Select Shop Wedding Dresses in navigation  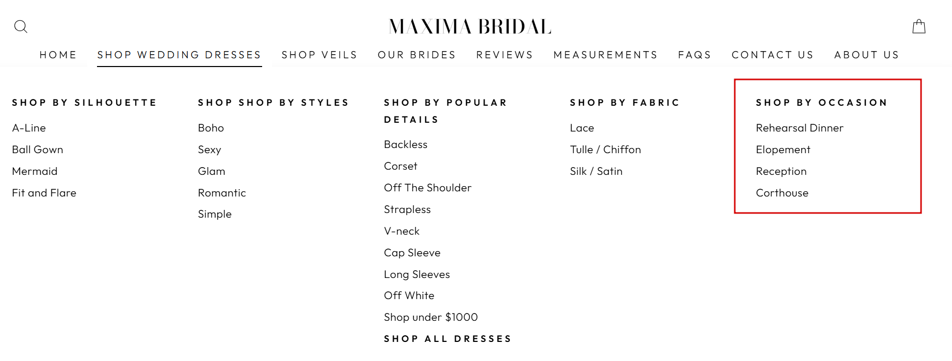pyautogui.click(x=179, y=55)
